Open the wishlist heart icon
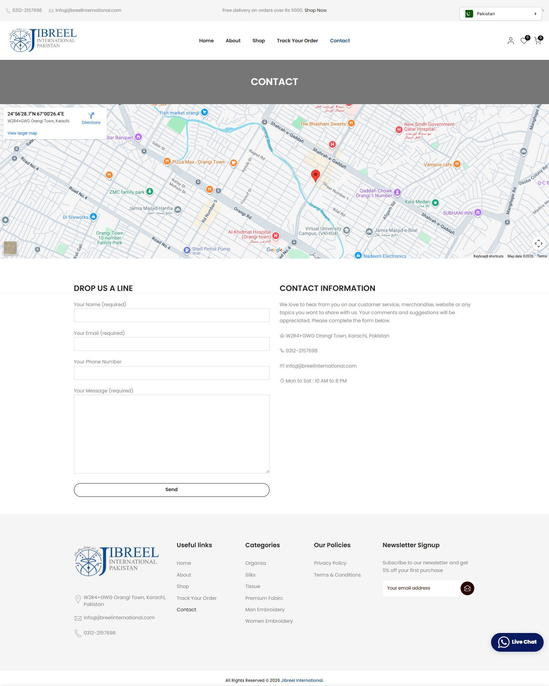The width and height of the screenshot is (549, 686). 525,40
